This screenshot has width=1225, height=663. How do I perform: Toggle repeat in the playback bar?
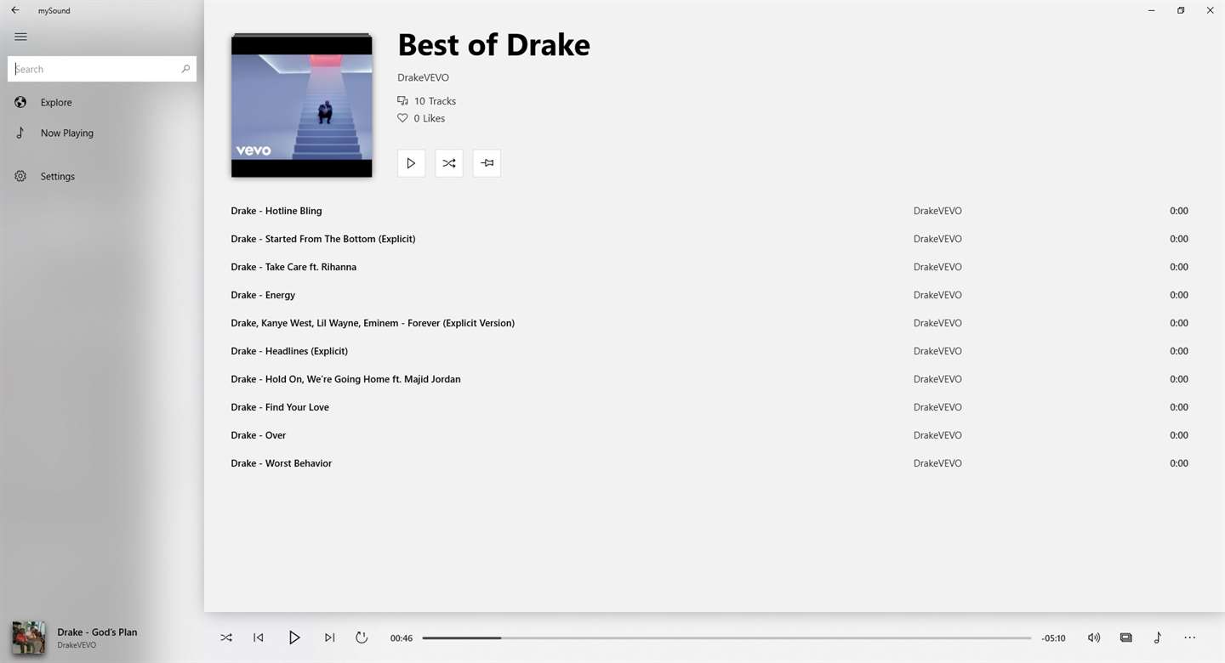click(x=362, y=637)
